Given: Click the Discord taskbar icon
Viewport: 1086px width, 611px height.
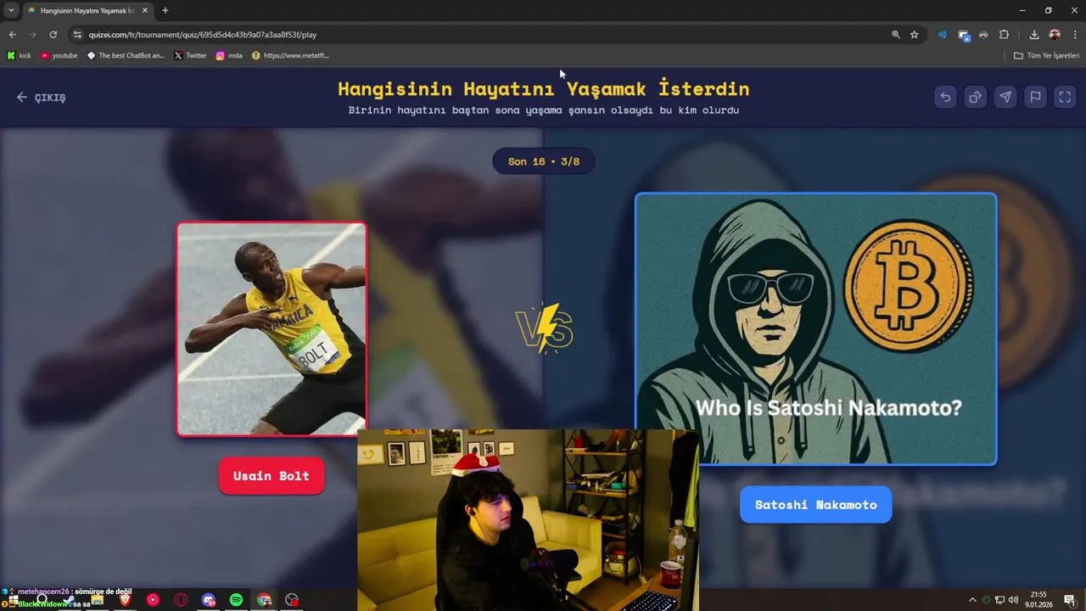Looking at the screenshot, I should point(209,600).
